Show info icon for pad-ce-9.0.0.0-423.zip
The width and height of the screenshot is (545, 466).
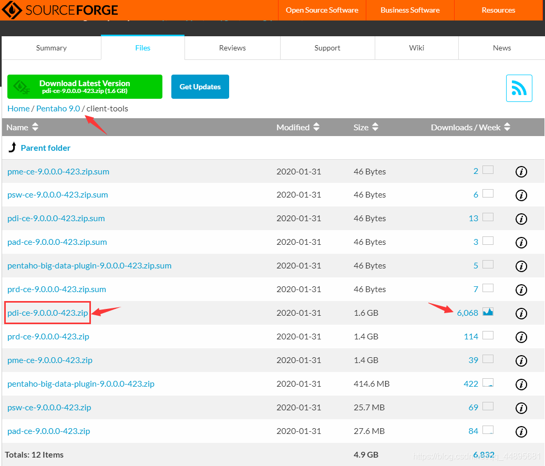pos(521,432)
